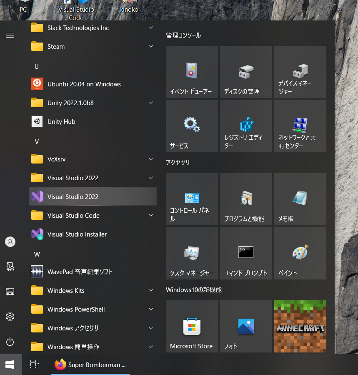Image resolution: width=358 pixels, height=375 pixels.
Task: Expand the Visual Studio Code folder
Action: click(x=93, y=216)
